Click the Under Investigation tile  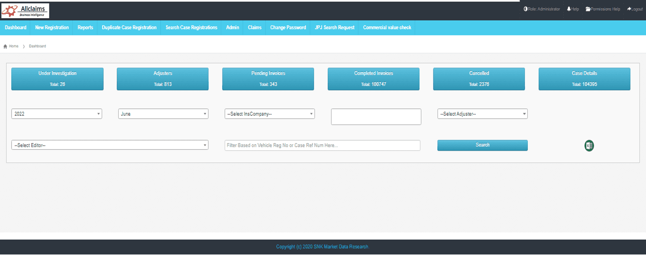tap(58, 79)
